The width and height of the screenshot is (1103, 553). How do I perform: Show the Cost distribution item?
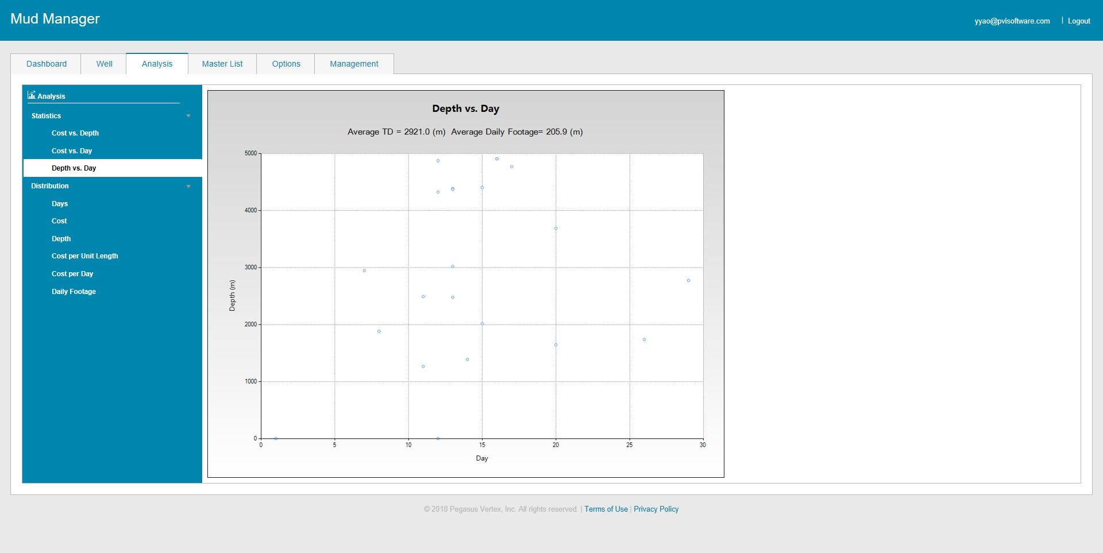[x=59, y=221]
